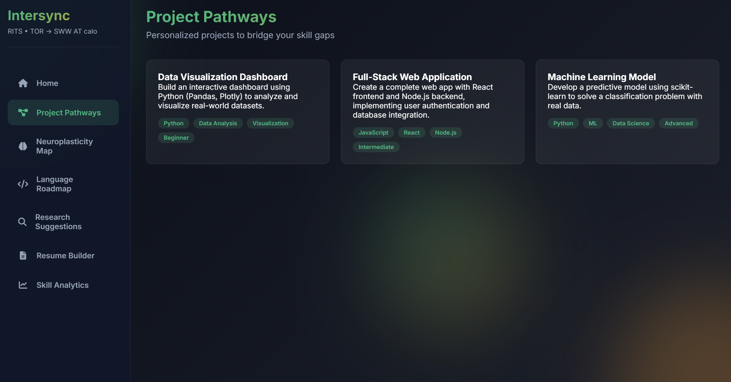Click the Project Pathways diagram icon

point(23,112)
